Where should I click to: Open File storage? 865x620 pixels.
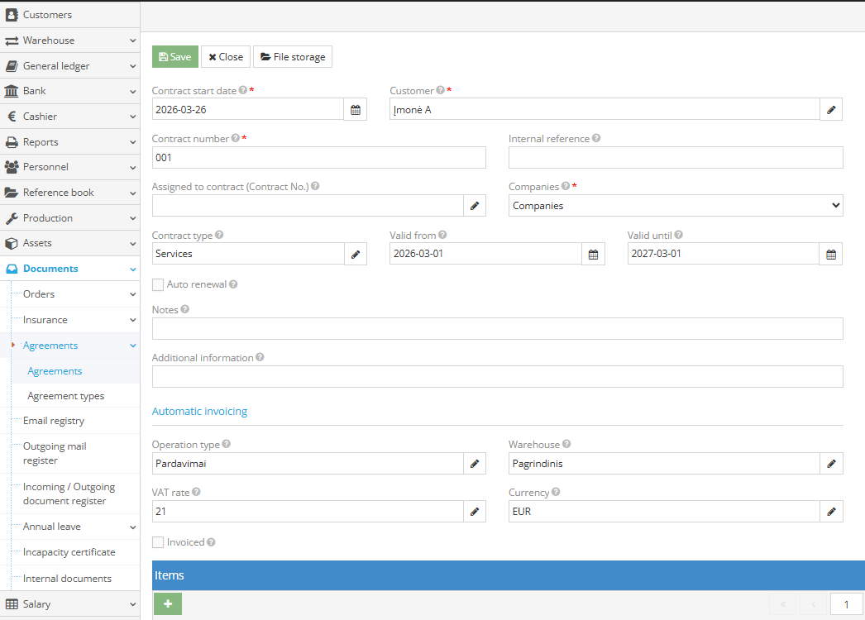pyautogui.click(x=292, y=57)
